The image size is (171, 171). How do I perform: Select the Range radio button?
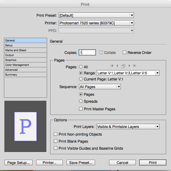pos(81,73)
